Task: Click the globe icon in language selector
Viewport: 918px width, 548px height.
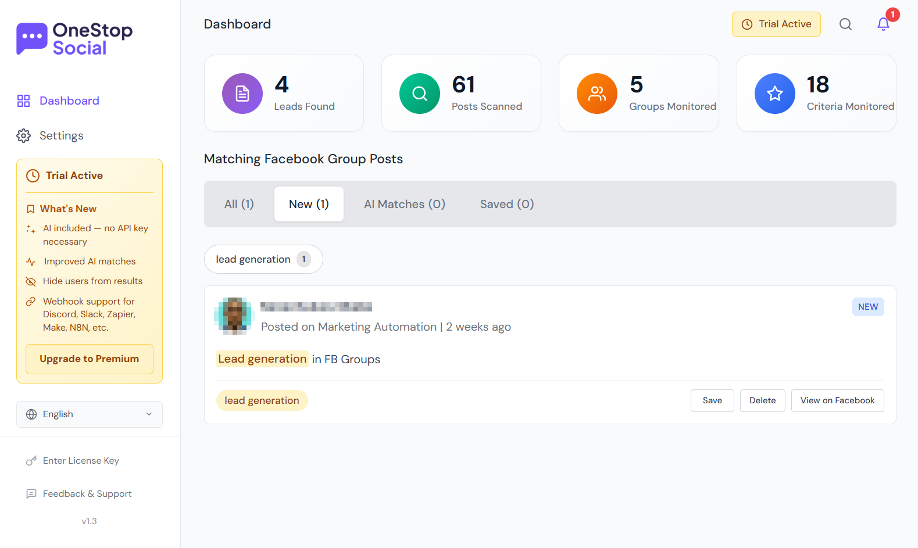Action: coord(31,414)
